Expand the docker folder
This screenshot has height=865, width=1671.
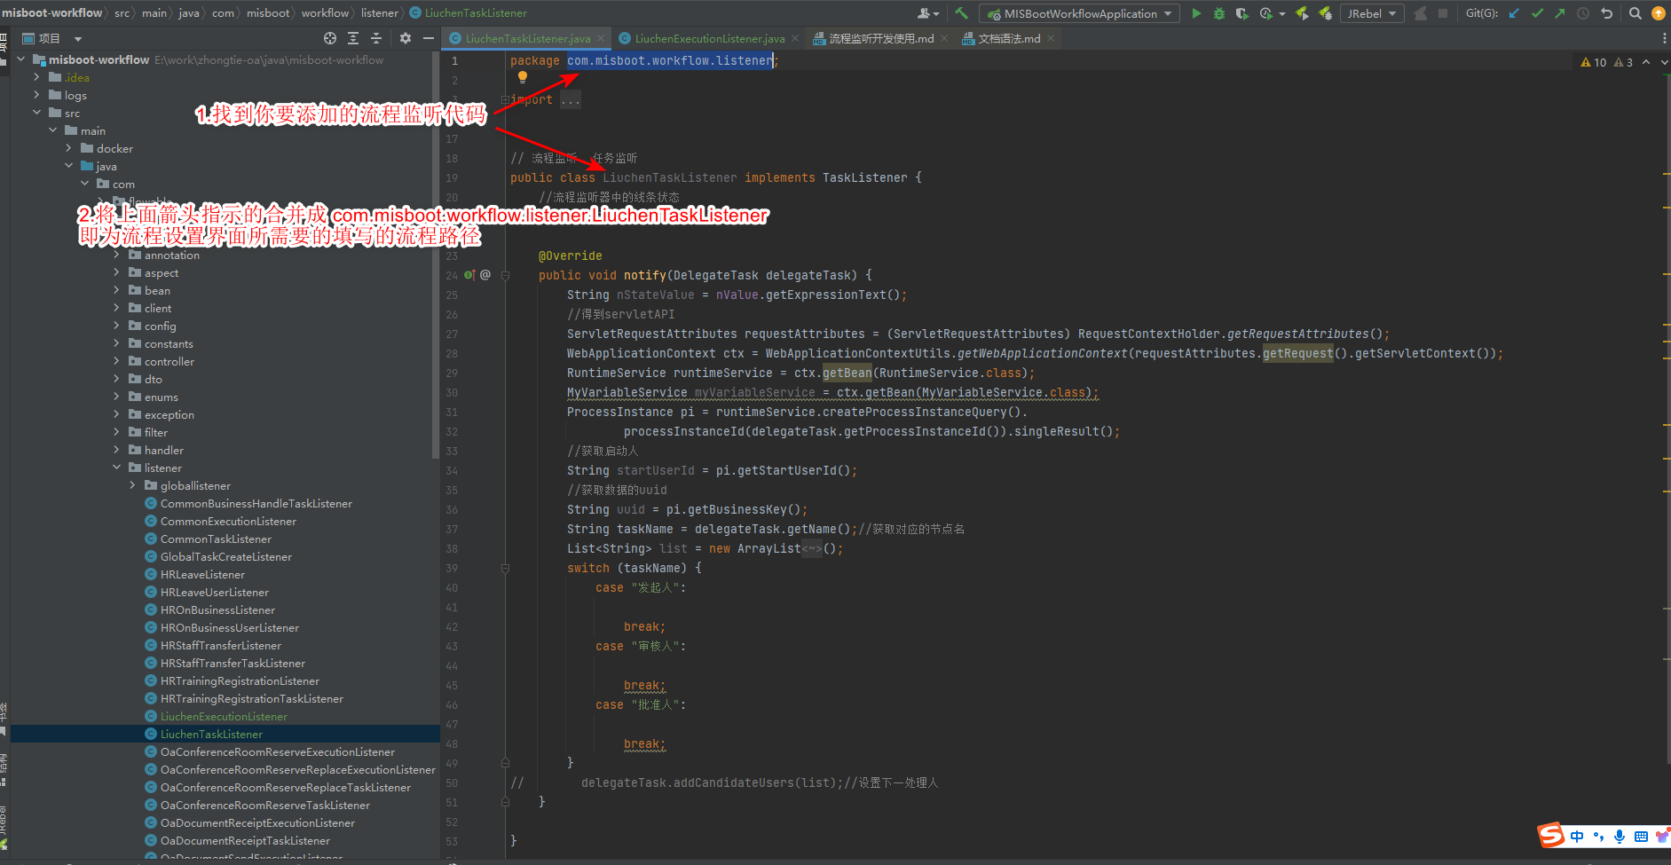click(x=68, y=148)
